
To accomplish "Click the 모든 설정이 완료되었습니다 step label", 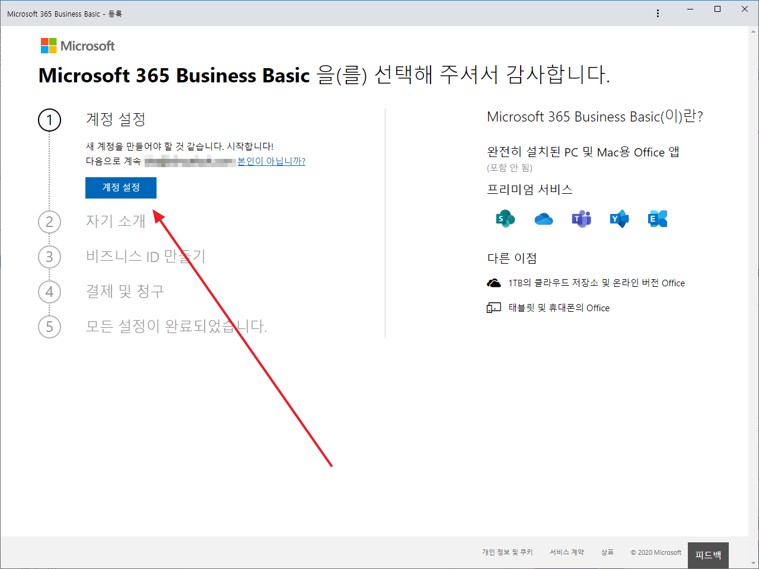I will click(176, 326).
